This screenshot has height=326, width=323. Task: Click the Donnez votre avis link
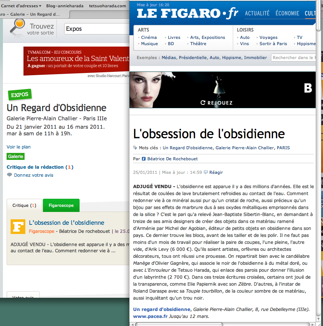34,175
